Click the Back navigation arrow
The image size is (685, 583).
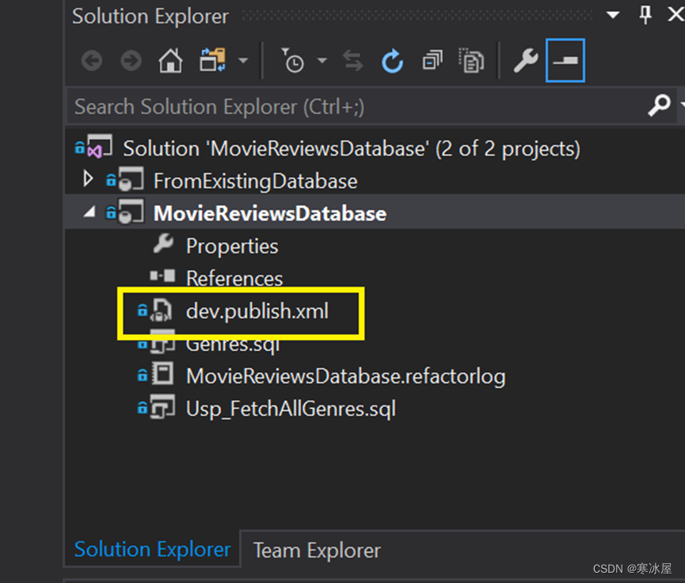point(91,60)
